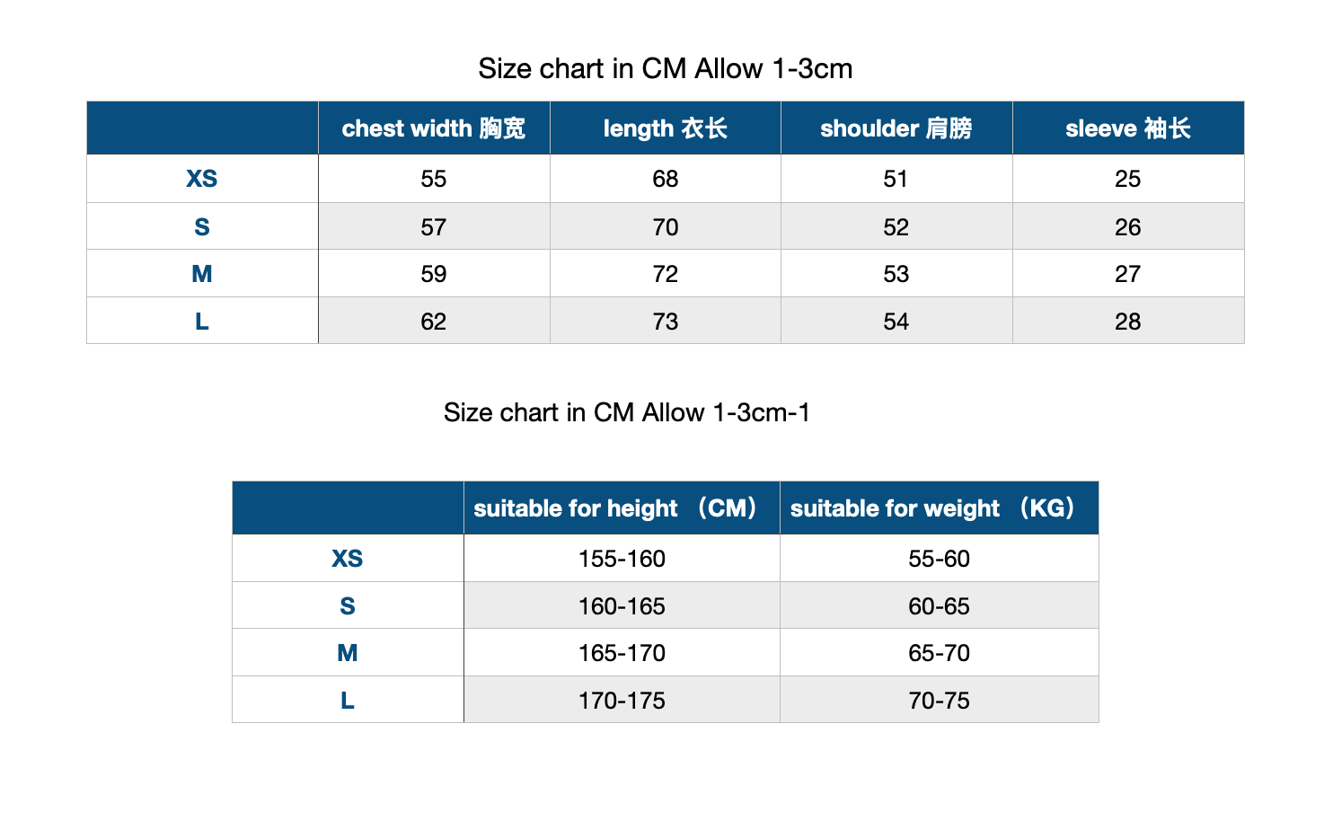This screenshot has height=821, width=1324.
Task: Click the title Size chart in CM Allow 1-3cm-1
Action: click(627, 412)
